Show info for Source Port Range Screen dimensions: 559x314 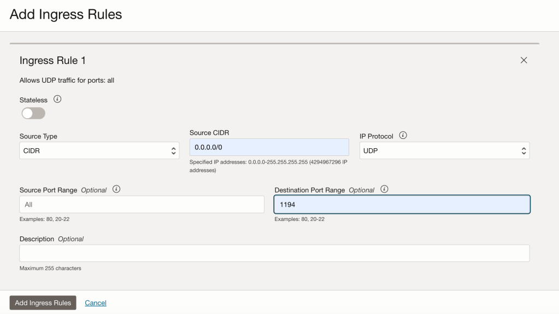[116, 190]
